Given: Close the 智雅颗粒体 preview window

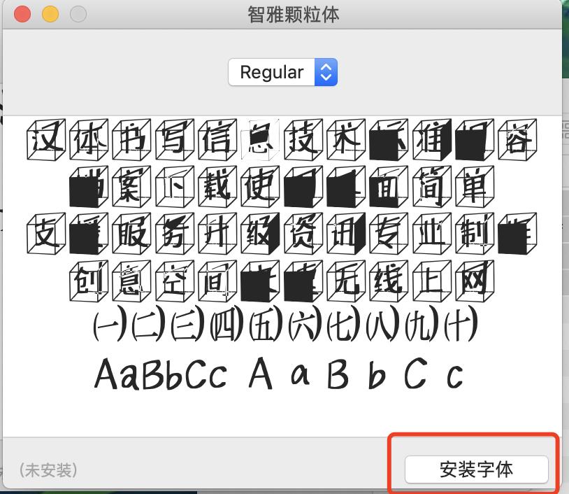Looking at the screenshot, I should coord(22,13).
